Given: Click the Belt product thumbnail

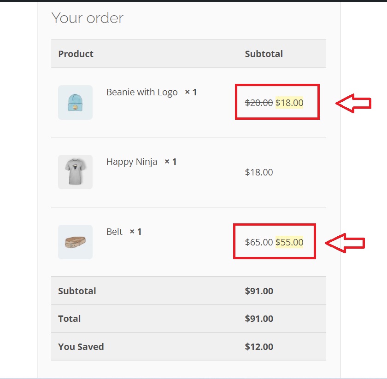Looking at the screenshot, I should 75,242.
